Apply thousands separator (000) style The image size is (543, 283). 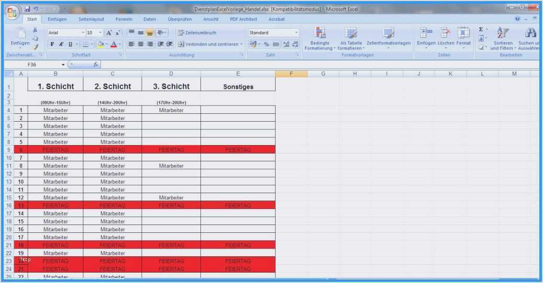pyautogui.click(x=276, y=44)
